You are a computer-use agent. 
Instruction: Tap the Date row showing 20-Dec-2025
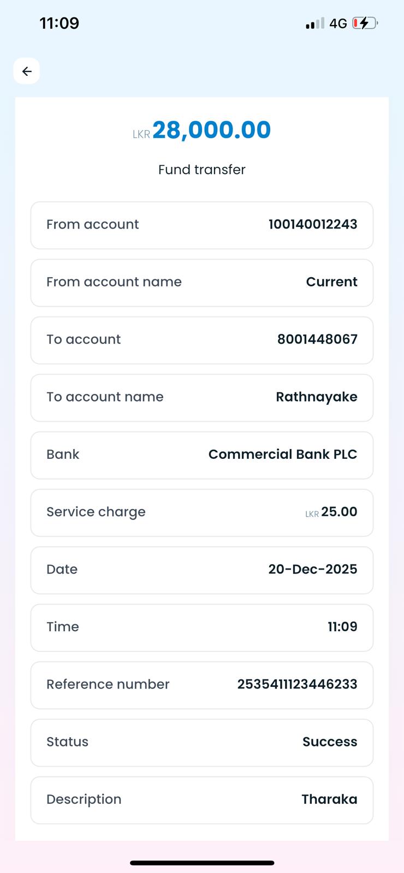pyautogui.click(x=202, y=570)
